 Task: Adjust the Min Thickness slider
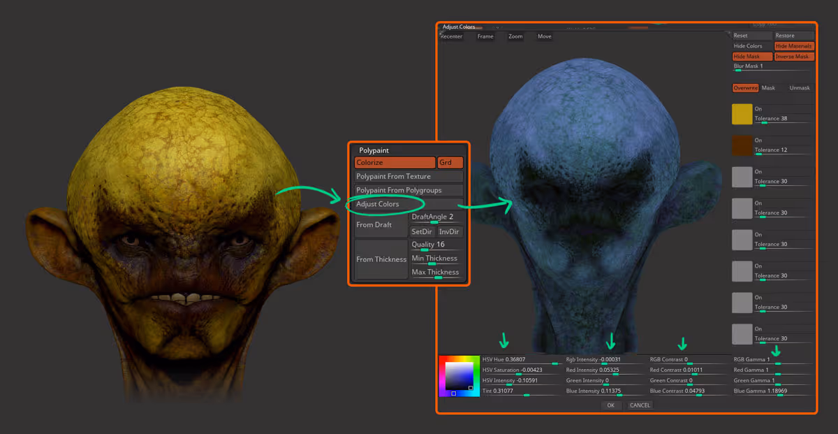click(x=436, y=259)
